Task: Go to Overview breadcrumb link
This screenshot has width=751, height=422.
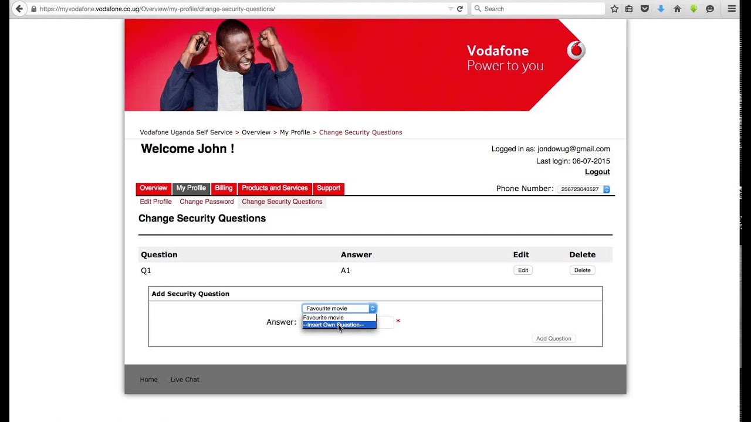Action: [256, 132]
